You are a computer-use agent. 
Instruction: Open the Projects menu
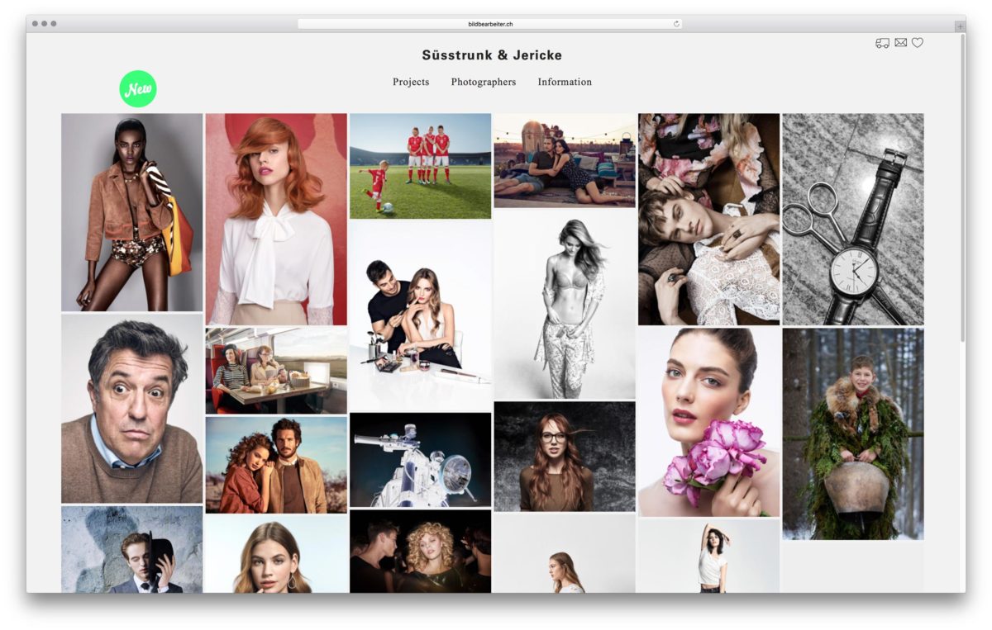pos(411,82)
